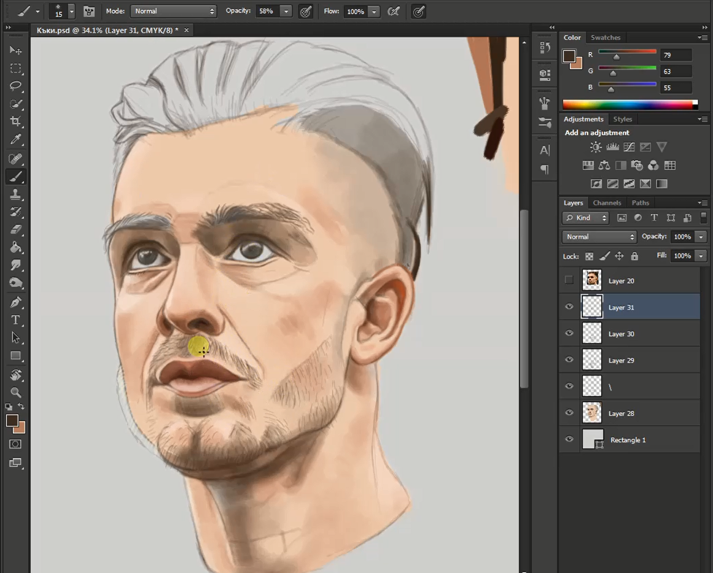Toggle visibility of Rectangle 1 layer
This screenshot has width=713, height=573.
point(569,439)
